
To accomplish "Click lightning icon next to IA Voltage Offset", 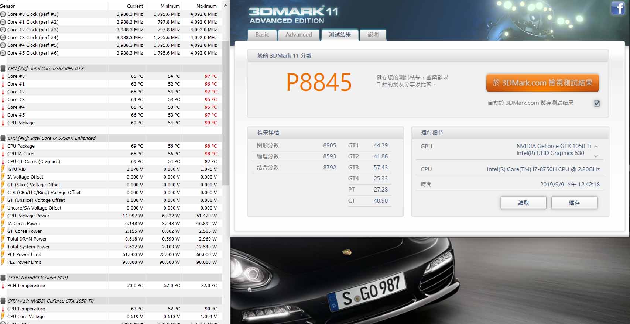I will (x=3, y=177).
